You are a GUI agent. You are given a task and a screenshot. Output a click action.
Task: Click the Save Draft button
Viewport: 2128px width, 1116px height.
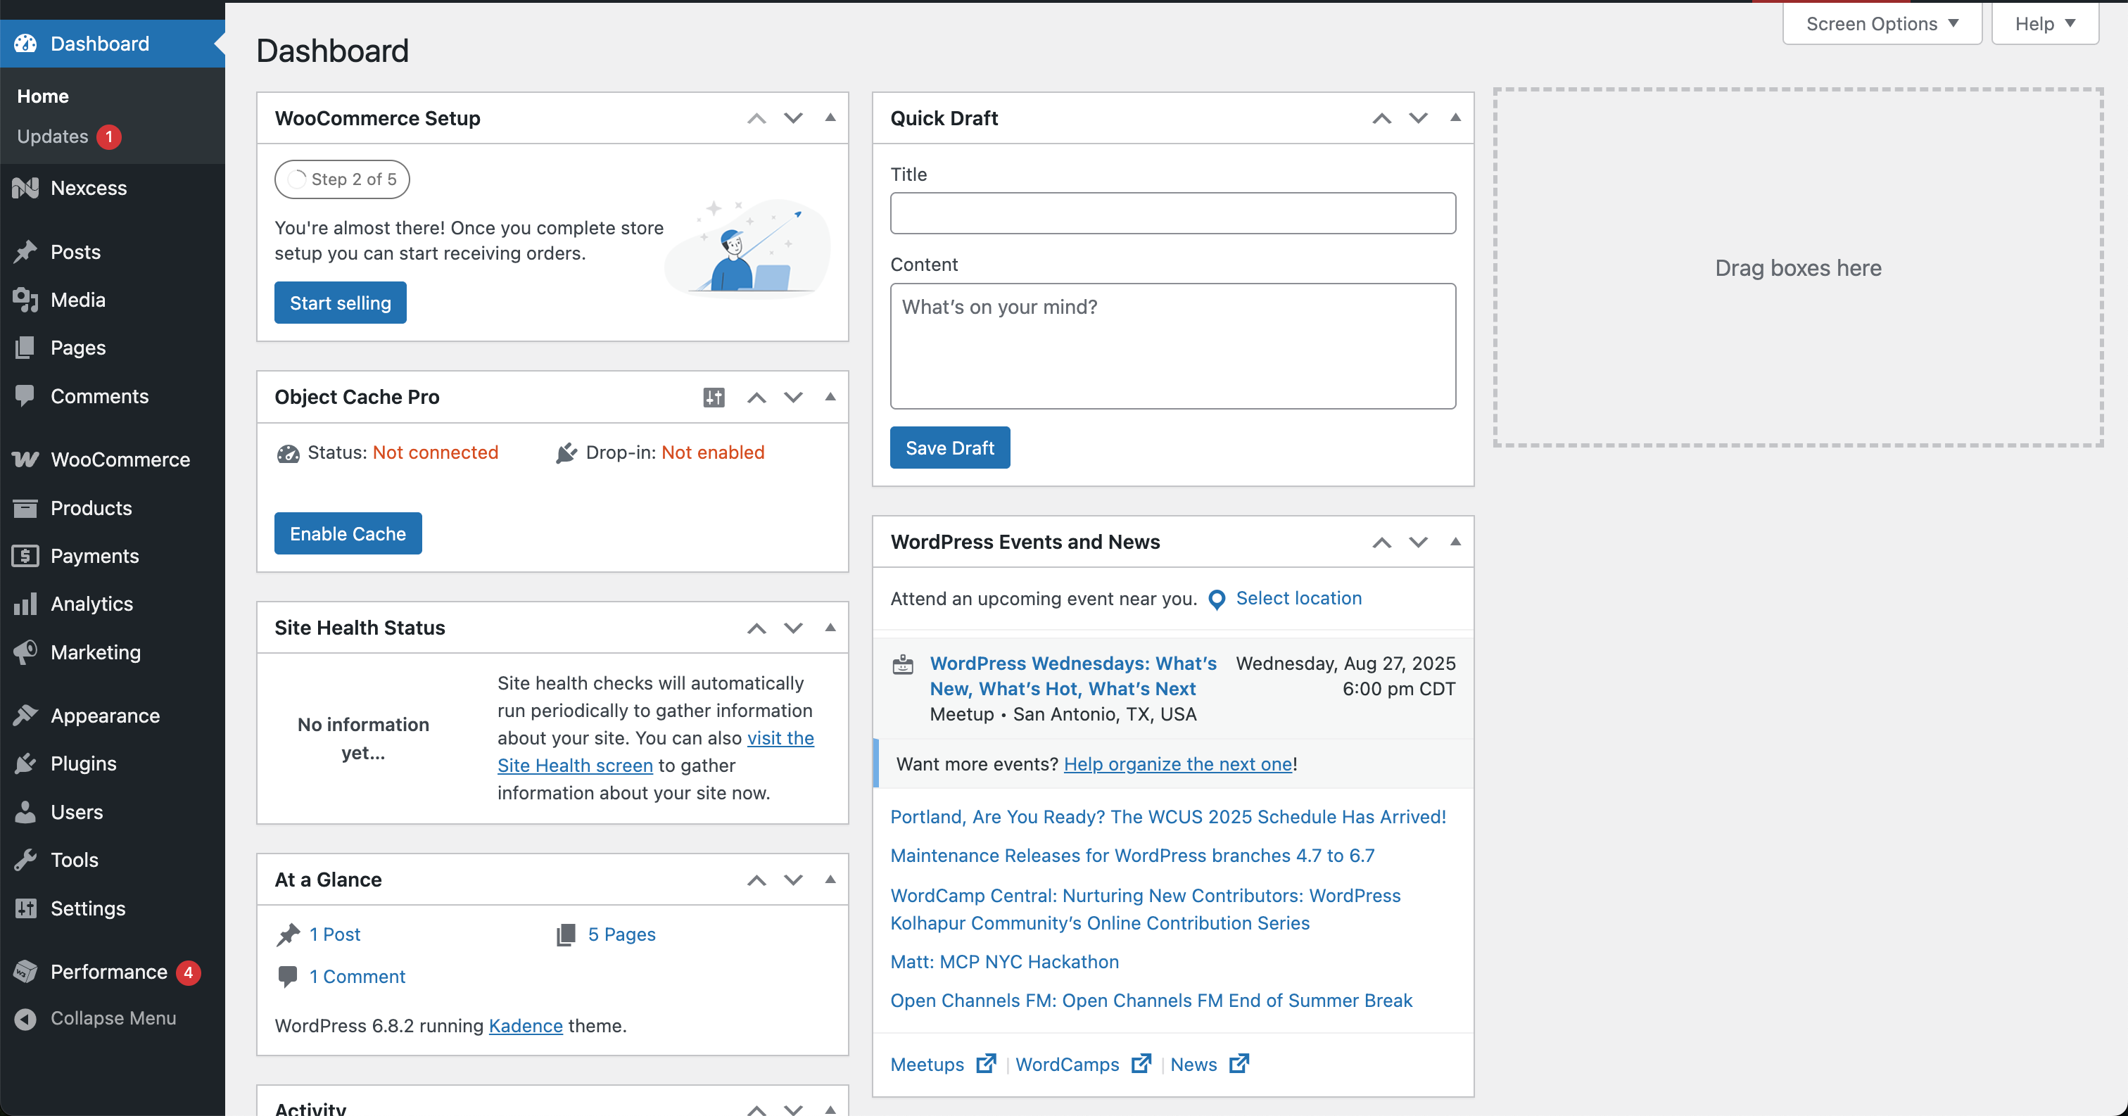950,448
